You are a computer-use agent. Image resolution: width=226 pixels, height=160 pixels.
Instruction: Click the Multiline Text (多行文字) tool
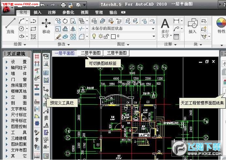pos(165,28)
